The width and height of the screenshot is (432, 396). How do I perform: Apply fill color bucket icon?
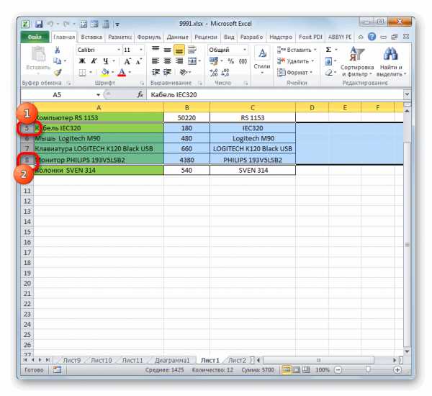coord(105,73)
